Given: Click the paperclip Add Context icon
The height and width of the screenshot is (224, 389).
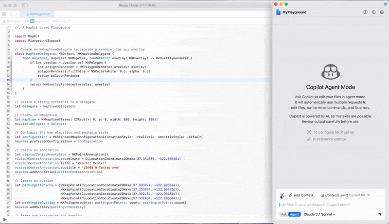Looking at the screenshot, I should coord(291,195).
